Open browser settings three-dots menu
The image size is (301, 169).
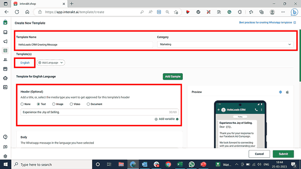point(283,12)
